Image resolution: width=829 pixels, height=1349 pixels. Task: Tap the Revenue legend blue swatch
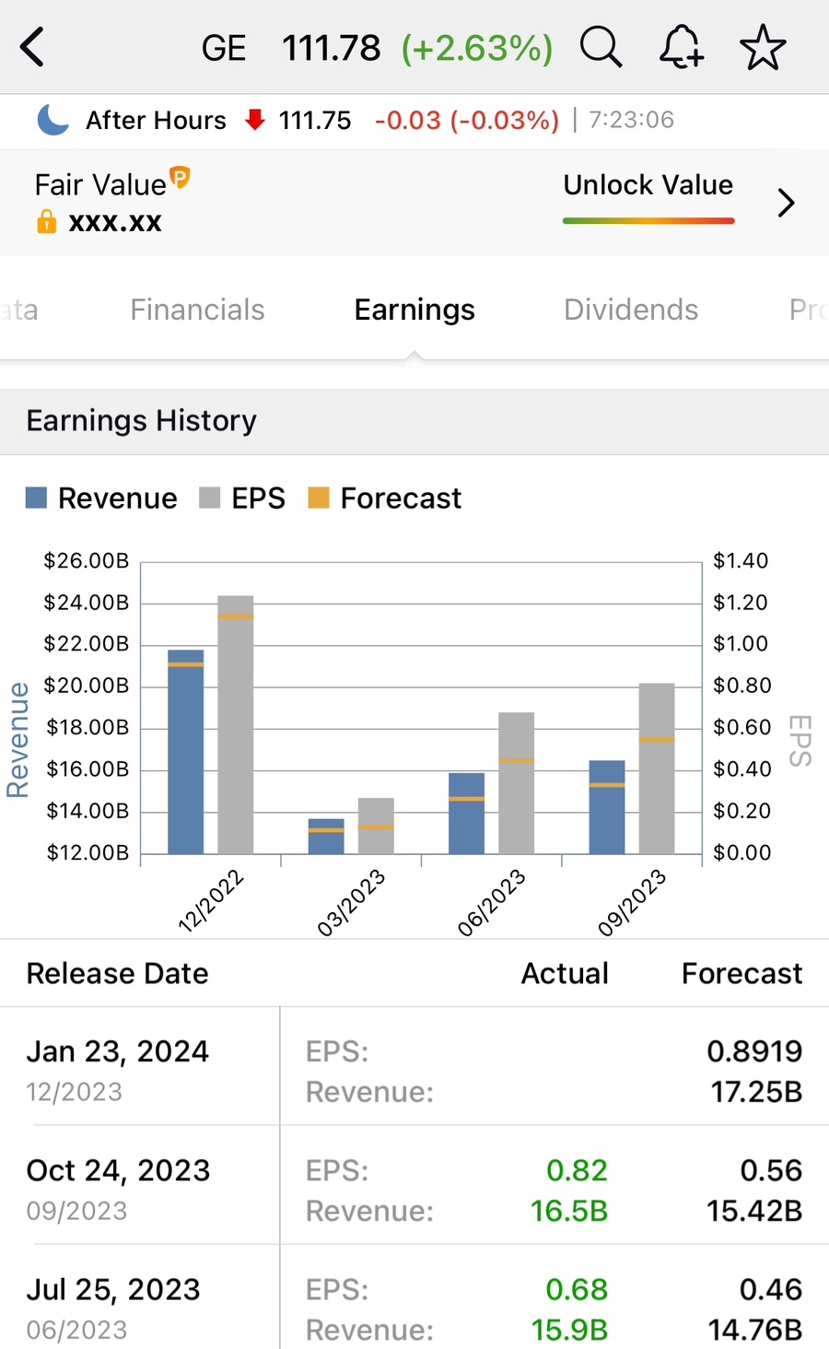36,499
